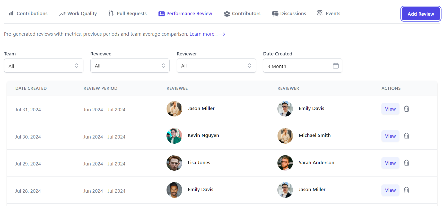Viewport: 445px width, 206px height.
Task: Click the Work Quality trend arrow icon
Action: [x=62, y=14]
